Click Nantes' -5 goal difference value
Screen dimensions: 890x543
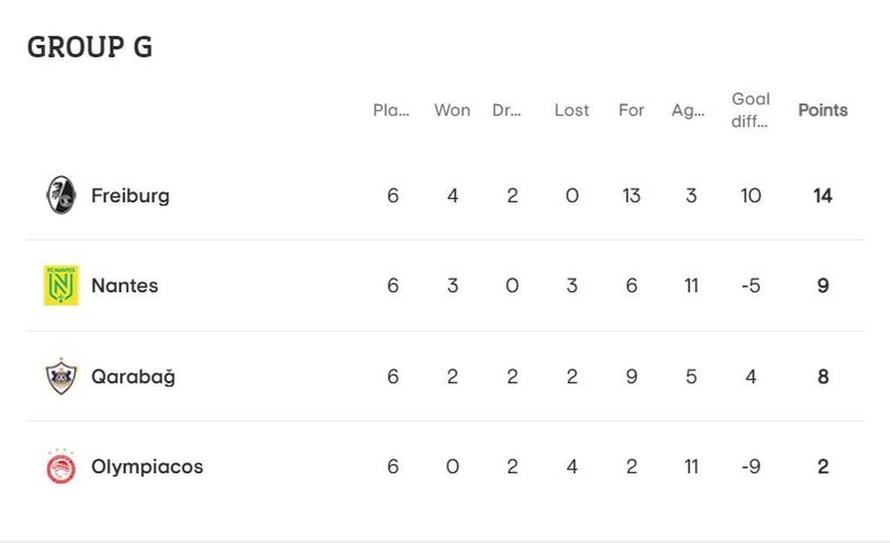point(750,286)
